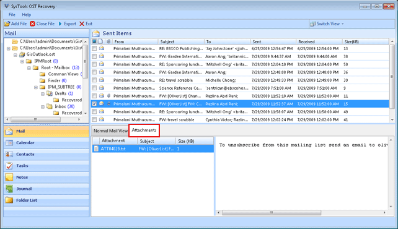Open the Journal section in sidebar
398x229 pixels.
(46, 189)
